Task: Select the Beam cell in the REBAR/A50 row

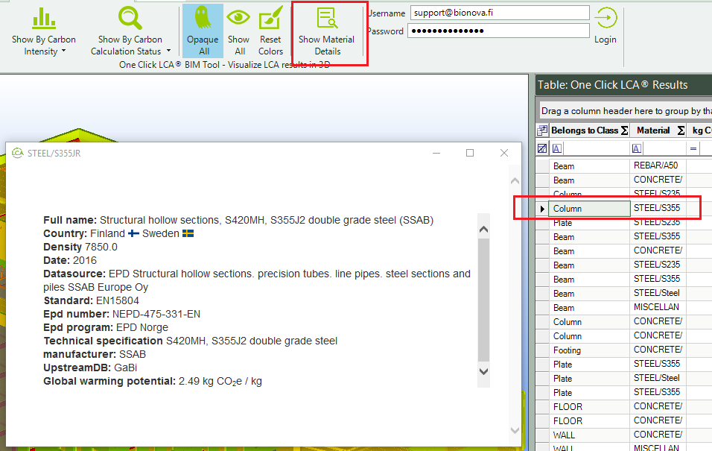Action: (x=589, y=166)
